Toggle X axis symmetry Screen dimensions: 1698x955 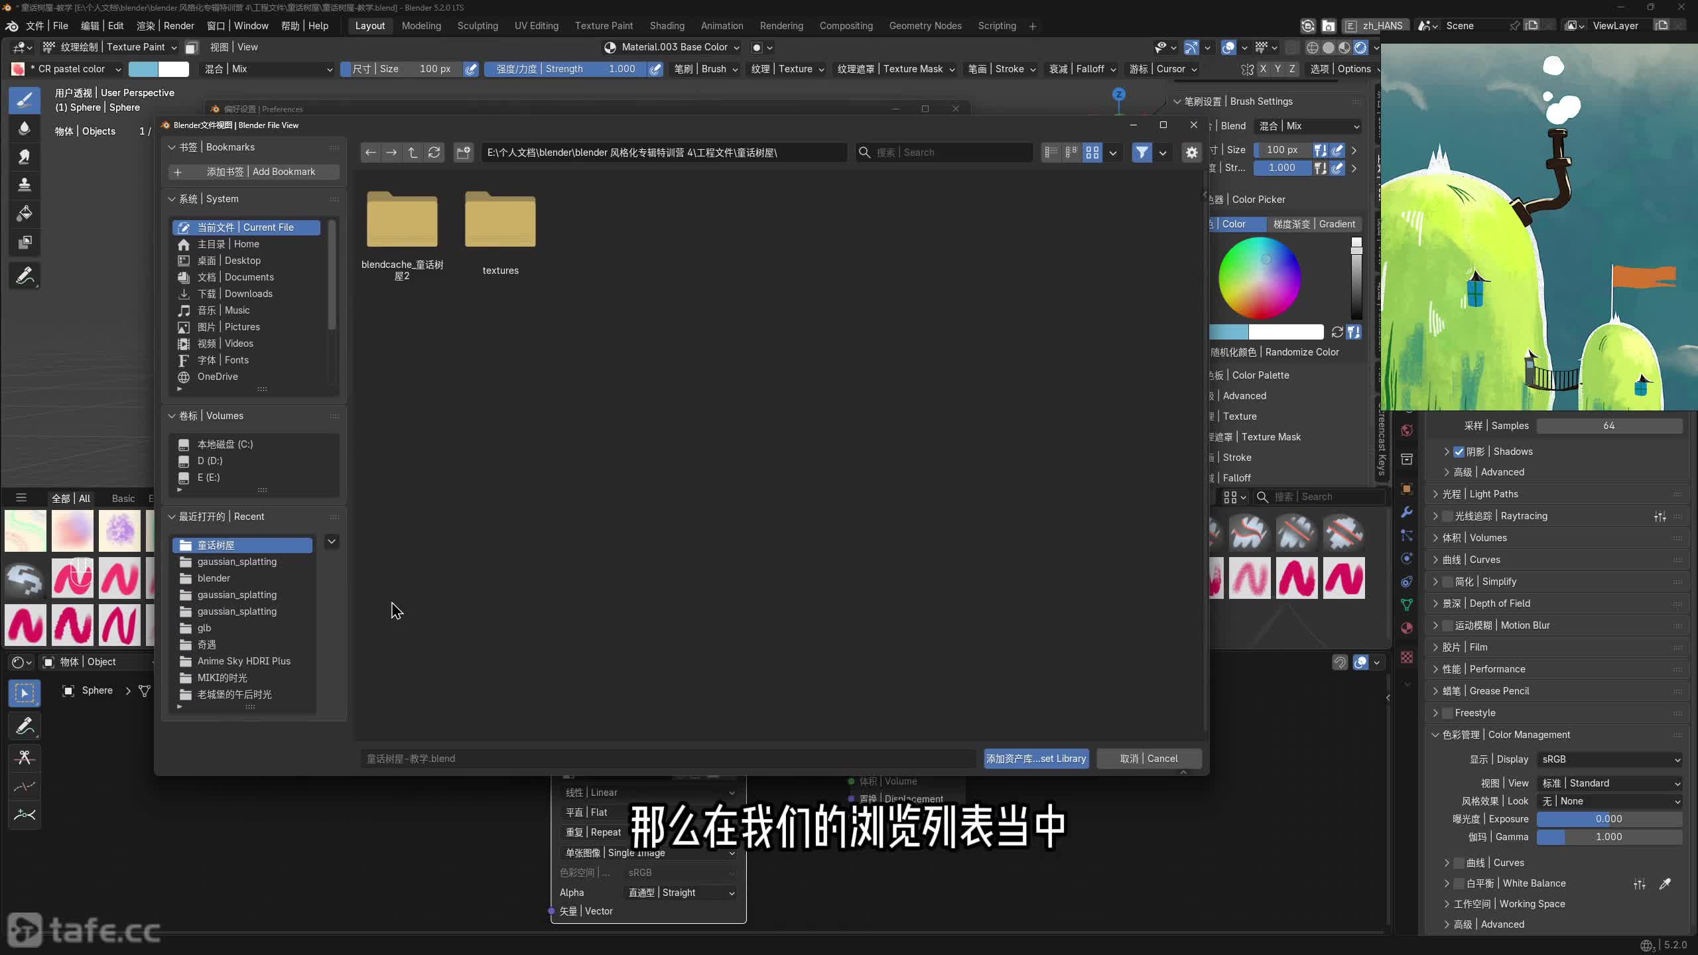pyautogui.click(x=1263, y=69)
